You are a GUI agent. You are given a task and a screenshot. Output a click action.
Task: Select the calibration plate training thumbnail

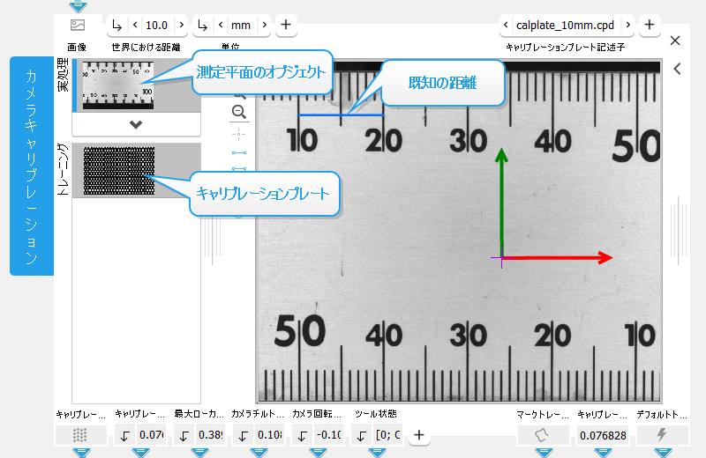click(x=118, y=171)
